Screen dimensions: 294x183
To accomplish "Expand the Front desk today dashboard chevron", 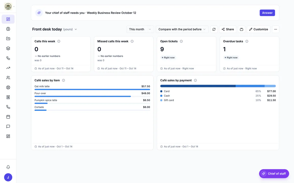I will (76, 29).
